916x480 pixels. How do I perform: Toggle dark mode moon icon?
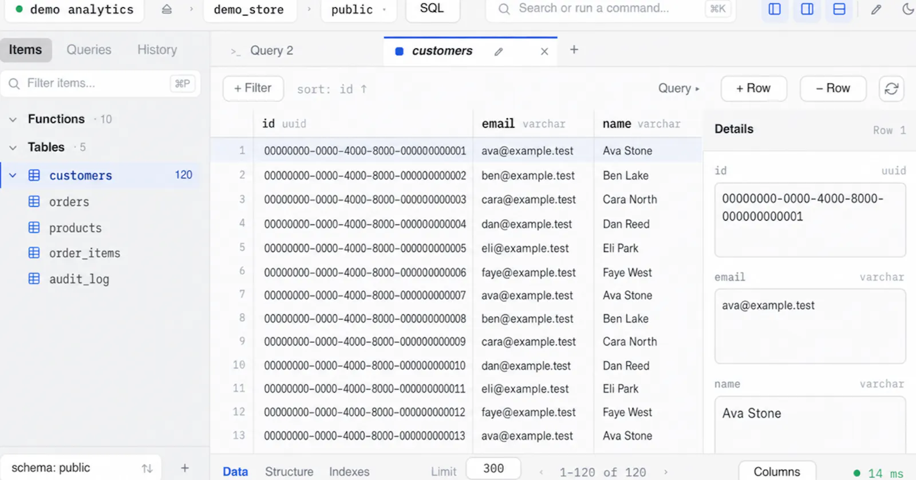pyautogui.click(x=908, y=9)
